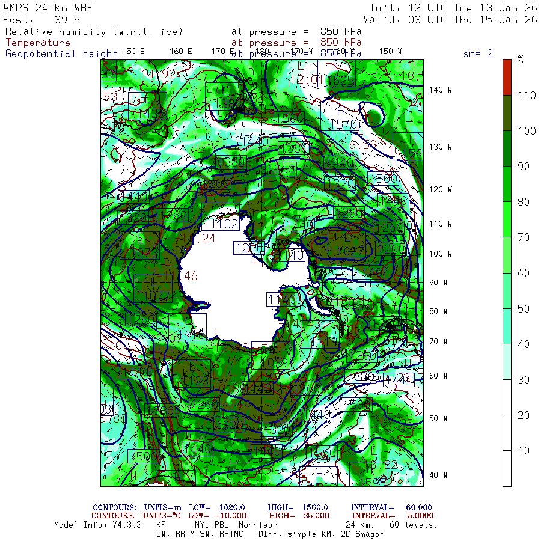Pick the colorbar band between 50 and 60

coord(507,290)
